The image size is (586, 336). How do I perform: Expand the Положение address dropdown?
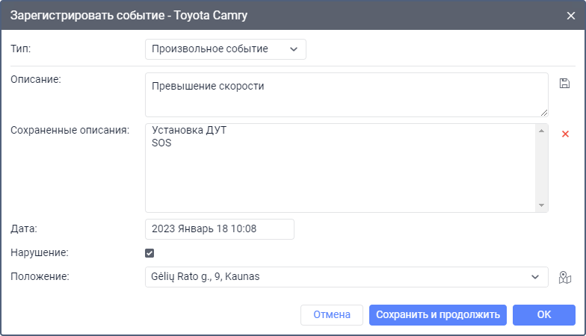534,277
